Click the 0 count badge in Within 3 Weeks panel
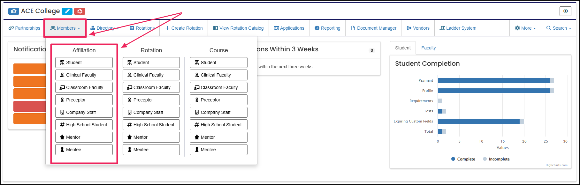Screen dimensions: 580x185 372,50
